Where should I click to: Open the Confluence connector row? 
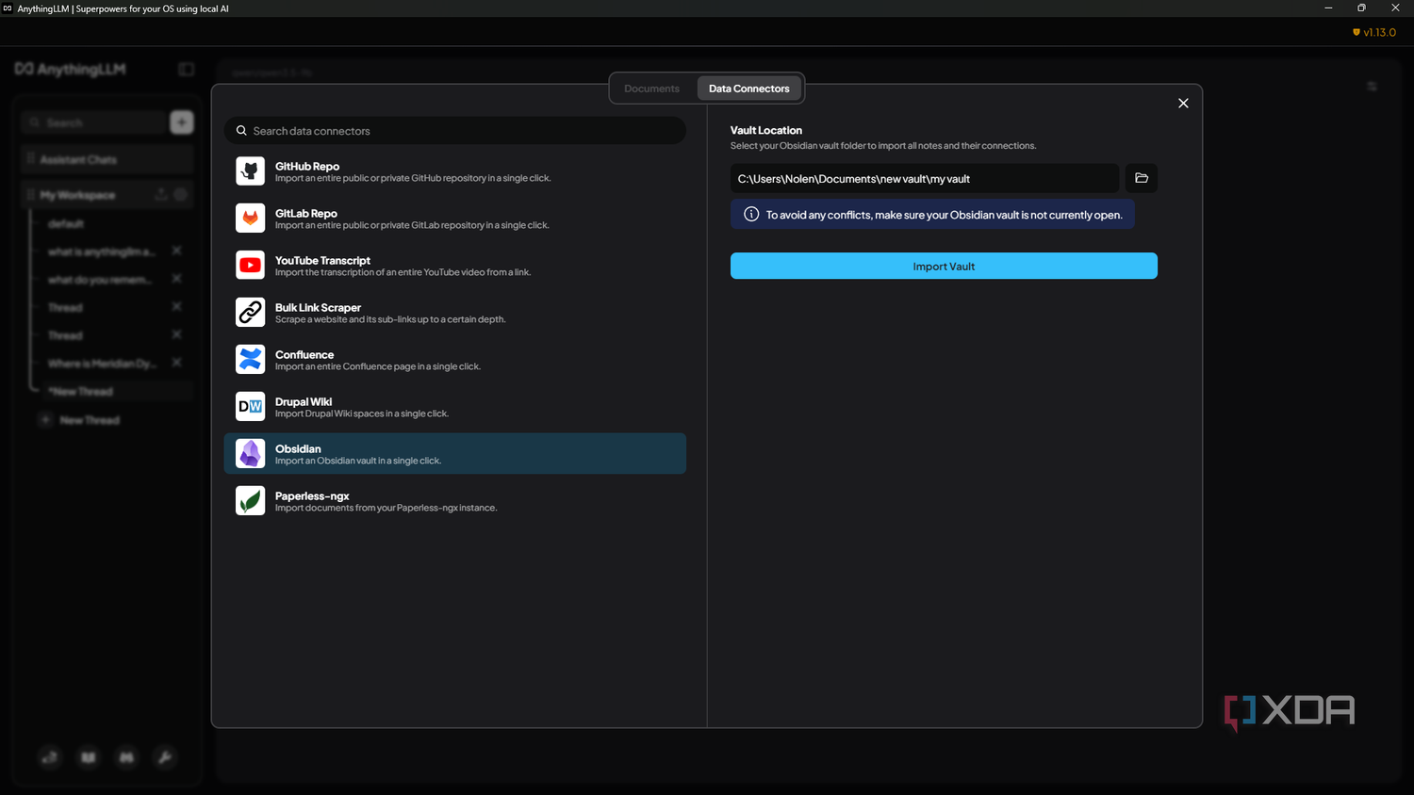[x=455, y=360]
